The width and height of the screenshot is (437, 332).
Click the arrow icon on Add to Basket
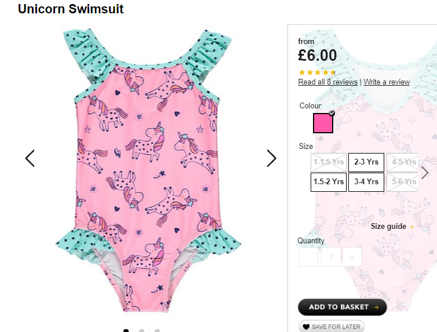tap(377, 307)
